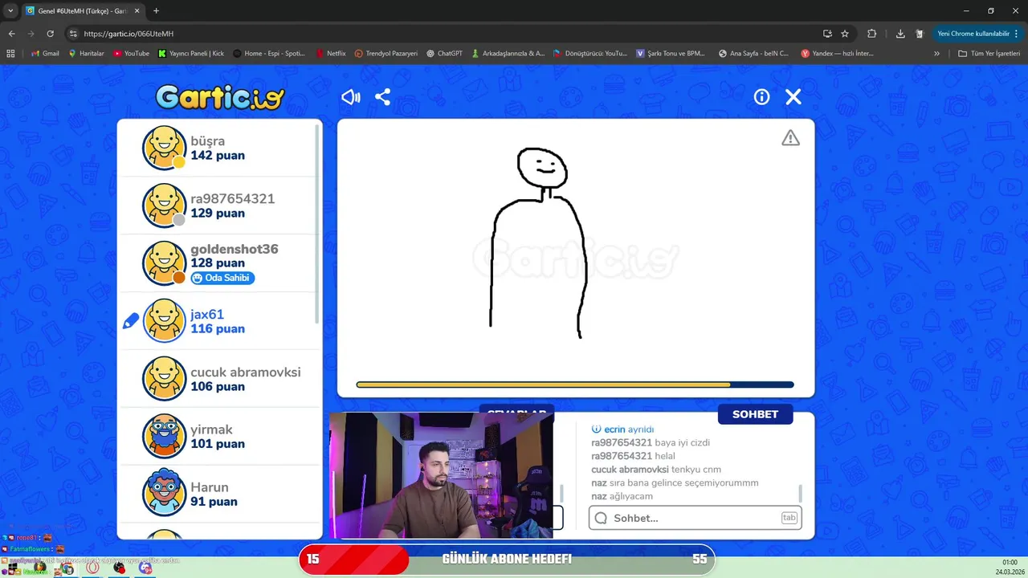Expand the hidden bookmarks chevron

coord(936,53)
